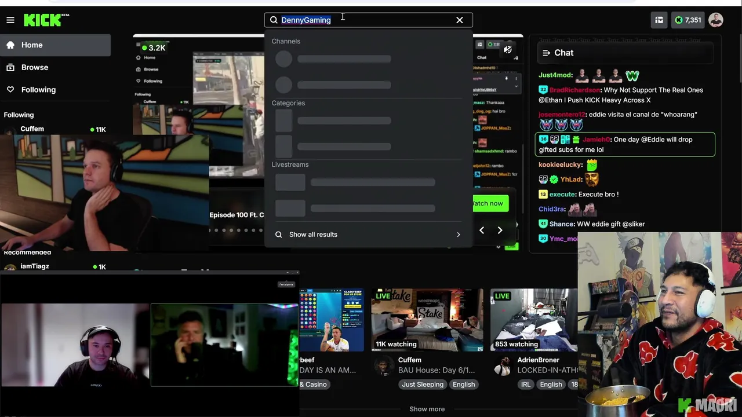
Task: Click YhLad's chat username
Action: click(x=571, y=180)
